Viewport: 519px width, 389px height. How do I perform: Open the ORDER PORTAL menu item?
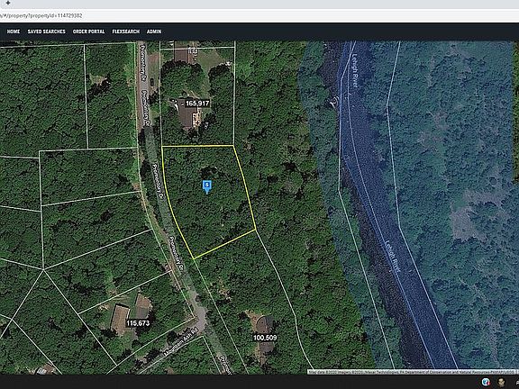88,32
